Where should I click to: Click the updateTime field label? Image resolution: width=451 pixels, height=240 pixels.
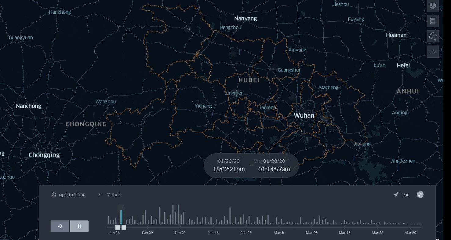[x=72, y=195]
